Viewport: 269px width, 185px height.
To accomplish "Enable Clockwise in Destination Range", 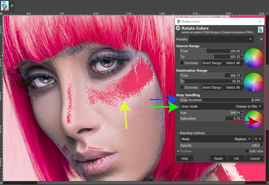I will tap(181, 87).
